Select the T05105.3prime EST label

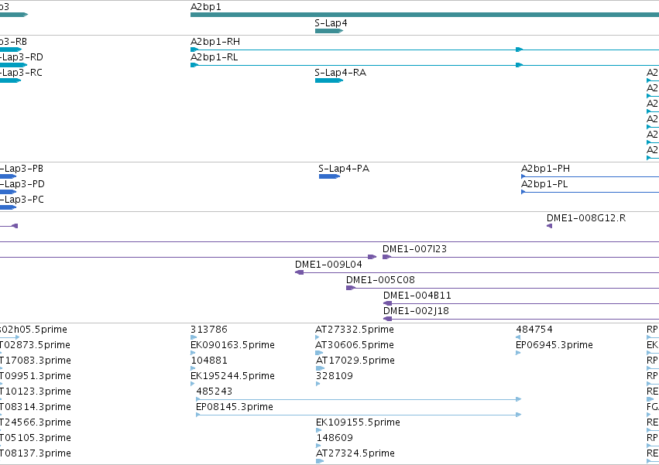(36, 438)
